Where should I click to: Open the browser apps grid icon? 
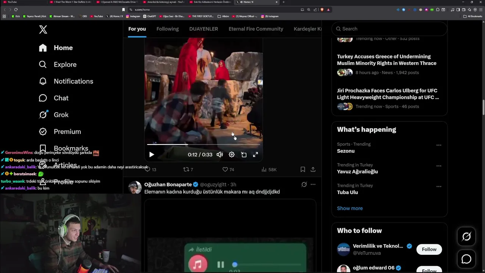[x=4, y=16]
